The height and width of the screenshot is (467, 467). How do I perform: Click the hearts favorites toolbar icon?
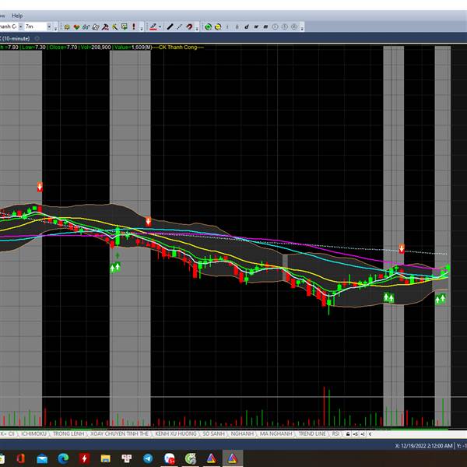(x=76, y=26)
